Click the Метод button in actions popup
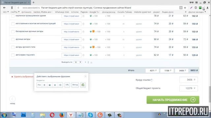The height and width of the screenshot is (118, 211). pyautogui.click(x=75, y=85)
